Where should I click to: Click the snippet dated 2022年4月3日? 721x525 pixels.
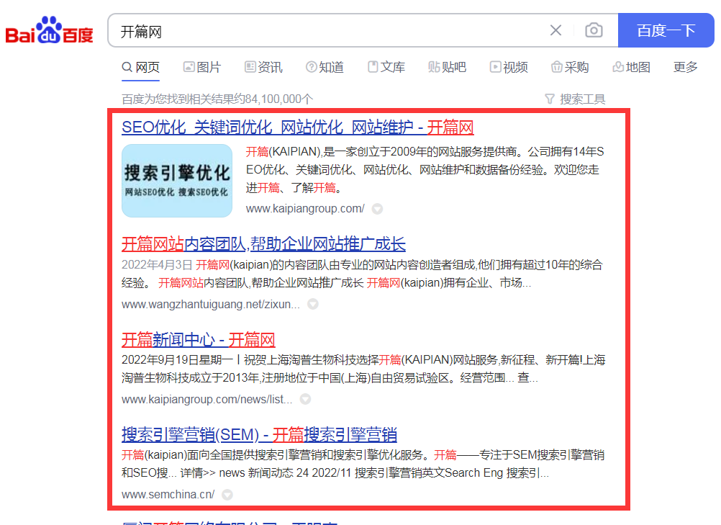[363, 274]
